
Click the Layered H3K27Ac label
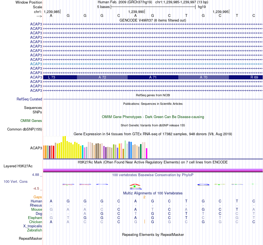[x=18, y=166]
